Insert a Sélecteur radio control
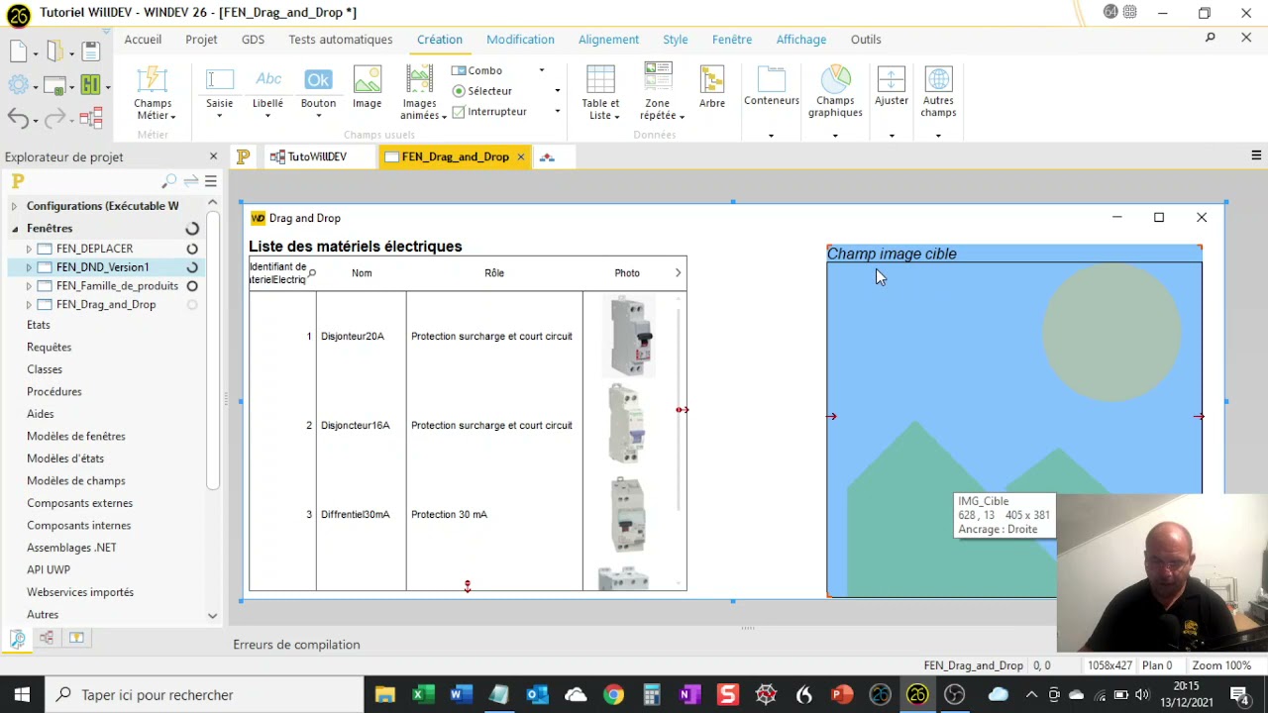Screen dimensions: 1268x713 [482, 91]
